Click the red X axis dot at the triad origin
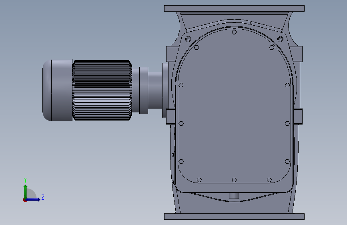The image size is (347, 225). click(25, 200)
